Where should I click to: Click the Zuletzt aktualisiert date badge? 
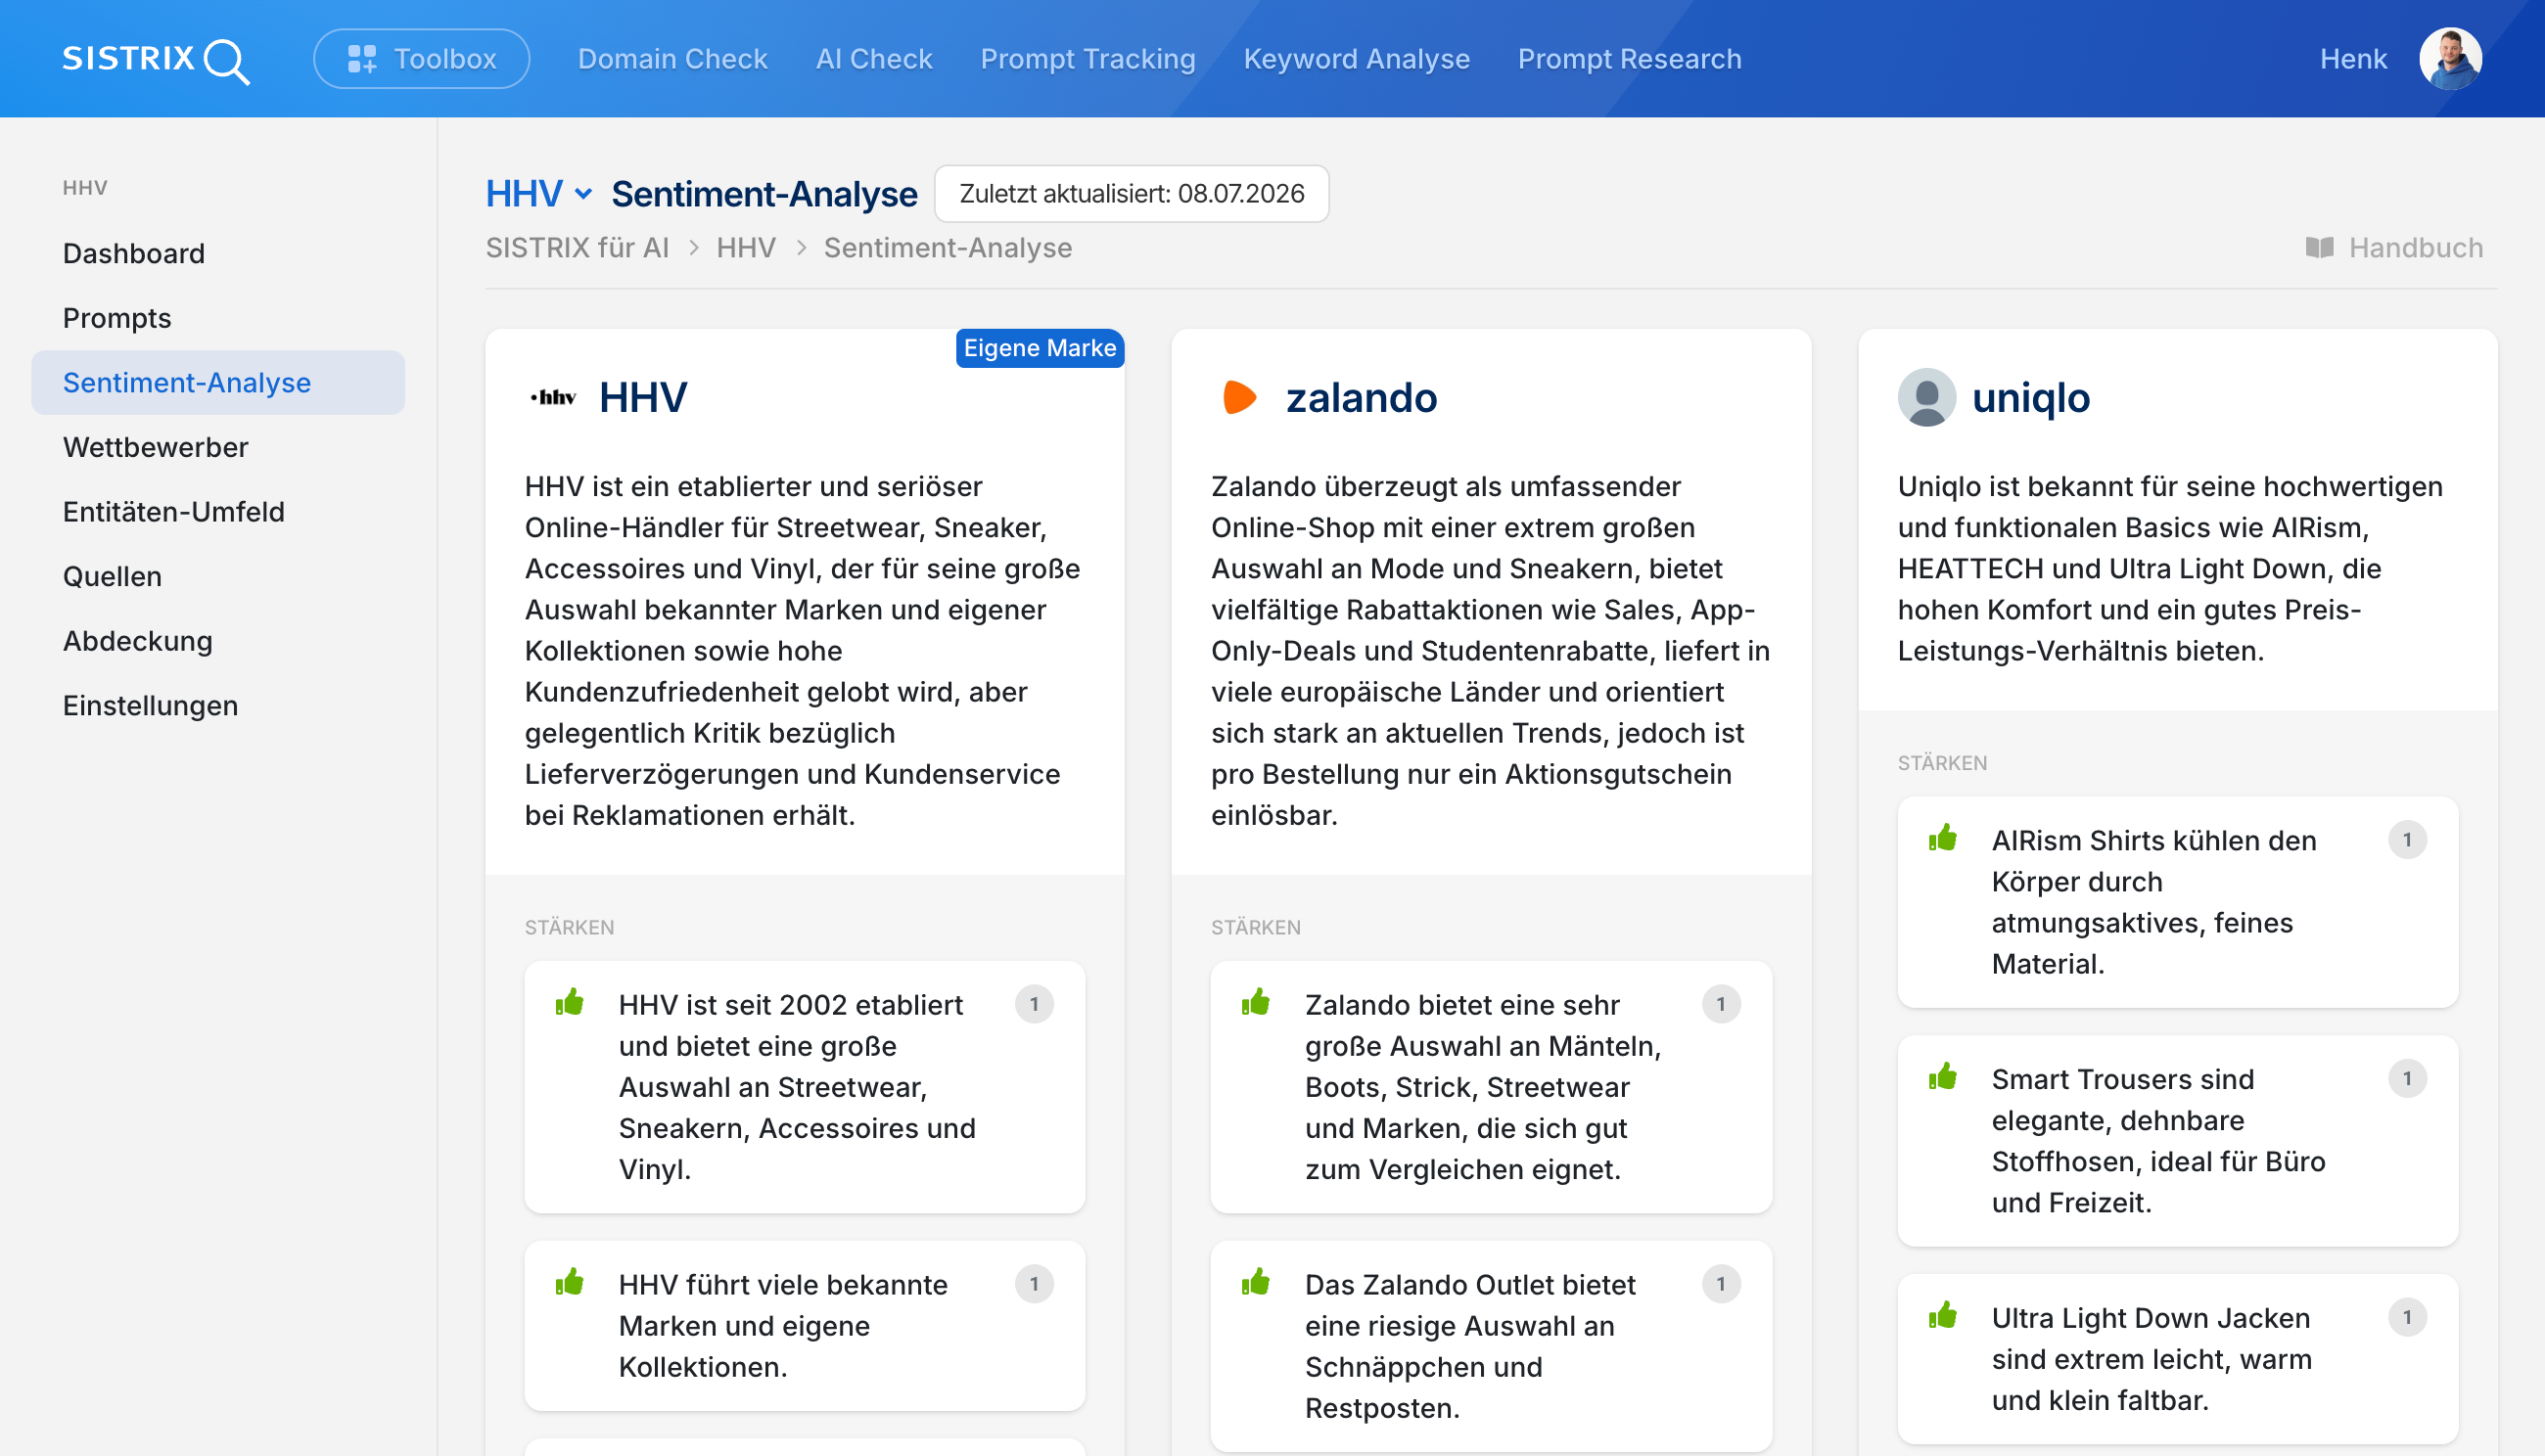tap(1132, 194)
